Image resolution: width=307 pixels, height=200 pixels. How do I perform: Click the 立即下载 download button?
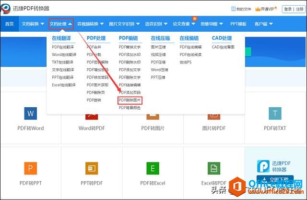tap(275, 179)
